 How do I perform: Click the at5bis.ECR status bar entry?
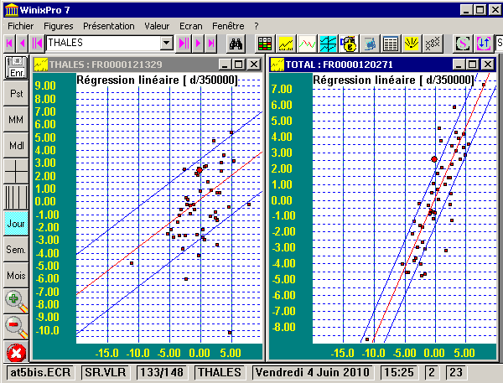40,372
